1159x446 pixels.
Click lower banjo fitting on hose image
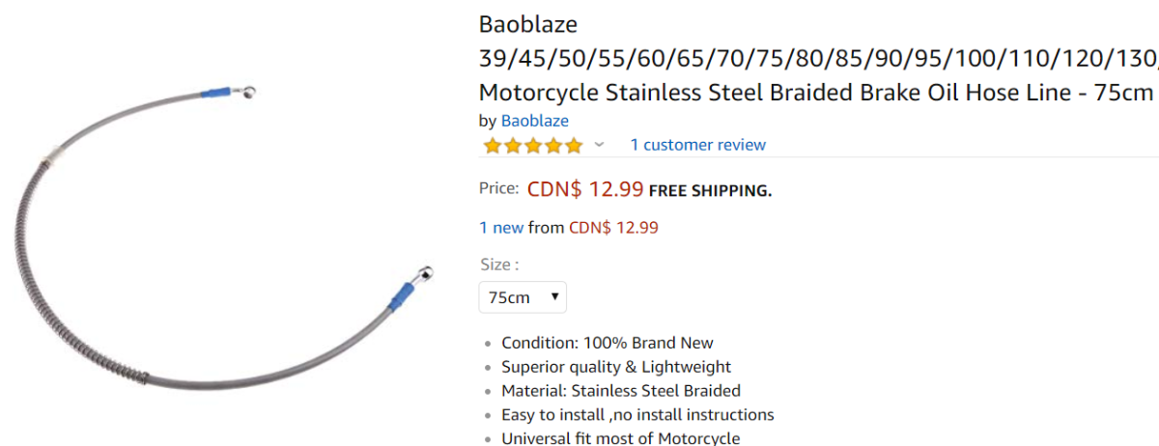[422, 275]
